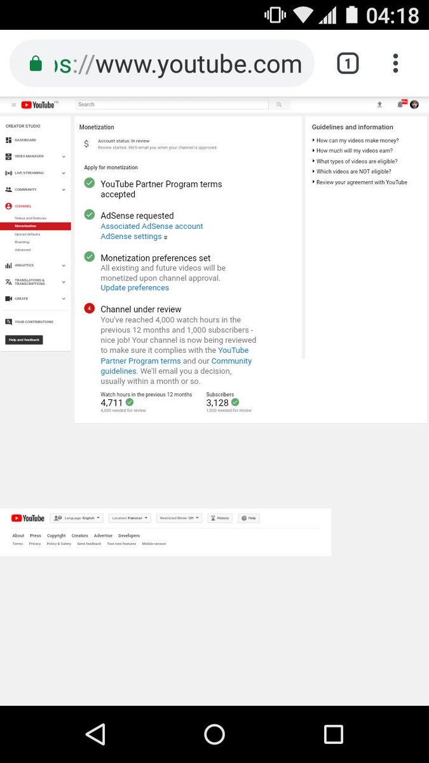This screenshot has height=763, width=429.
Task: Expand the Analytics section chevron
Action: coord(64,265)
